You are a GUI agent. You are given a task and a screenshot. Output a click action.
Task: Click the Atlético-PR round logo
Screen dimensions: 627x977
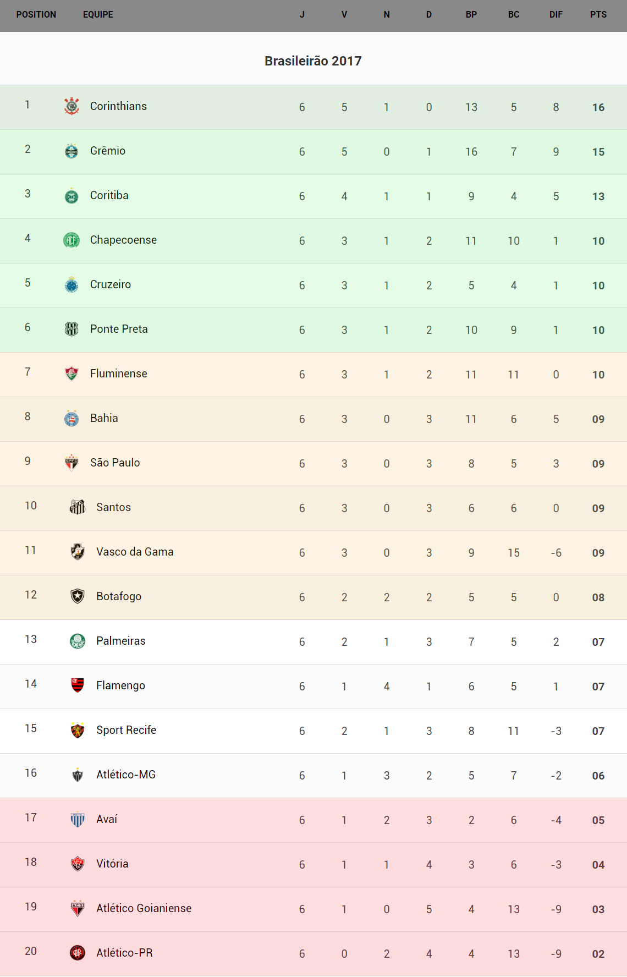point(78,952)
